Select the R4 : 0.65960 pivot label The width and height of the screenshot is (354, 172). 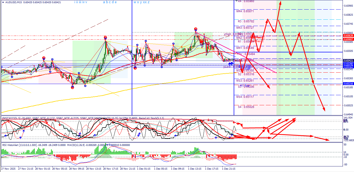click(246, 1)
